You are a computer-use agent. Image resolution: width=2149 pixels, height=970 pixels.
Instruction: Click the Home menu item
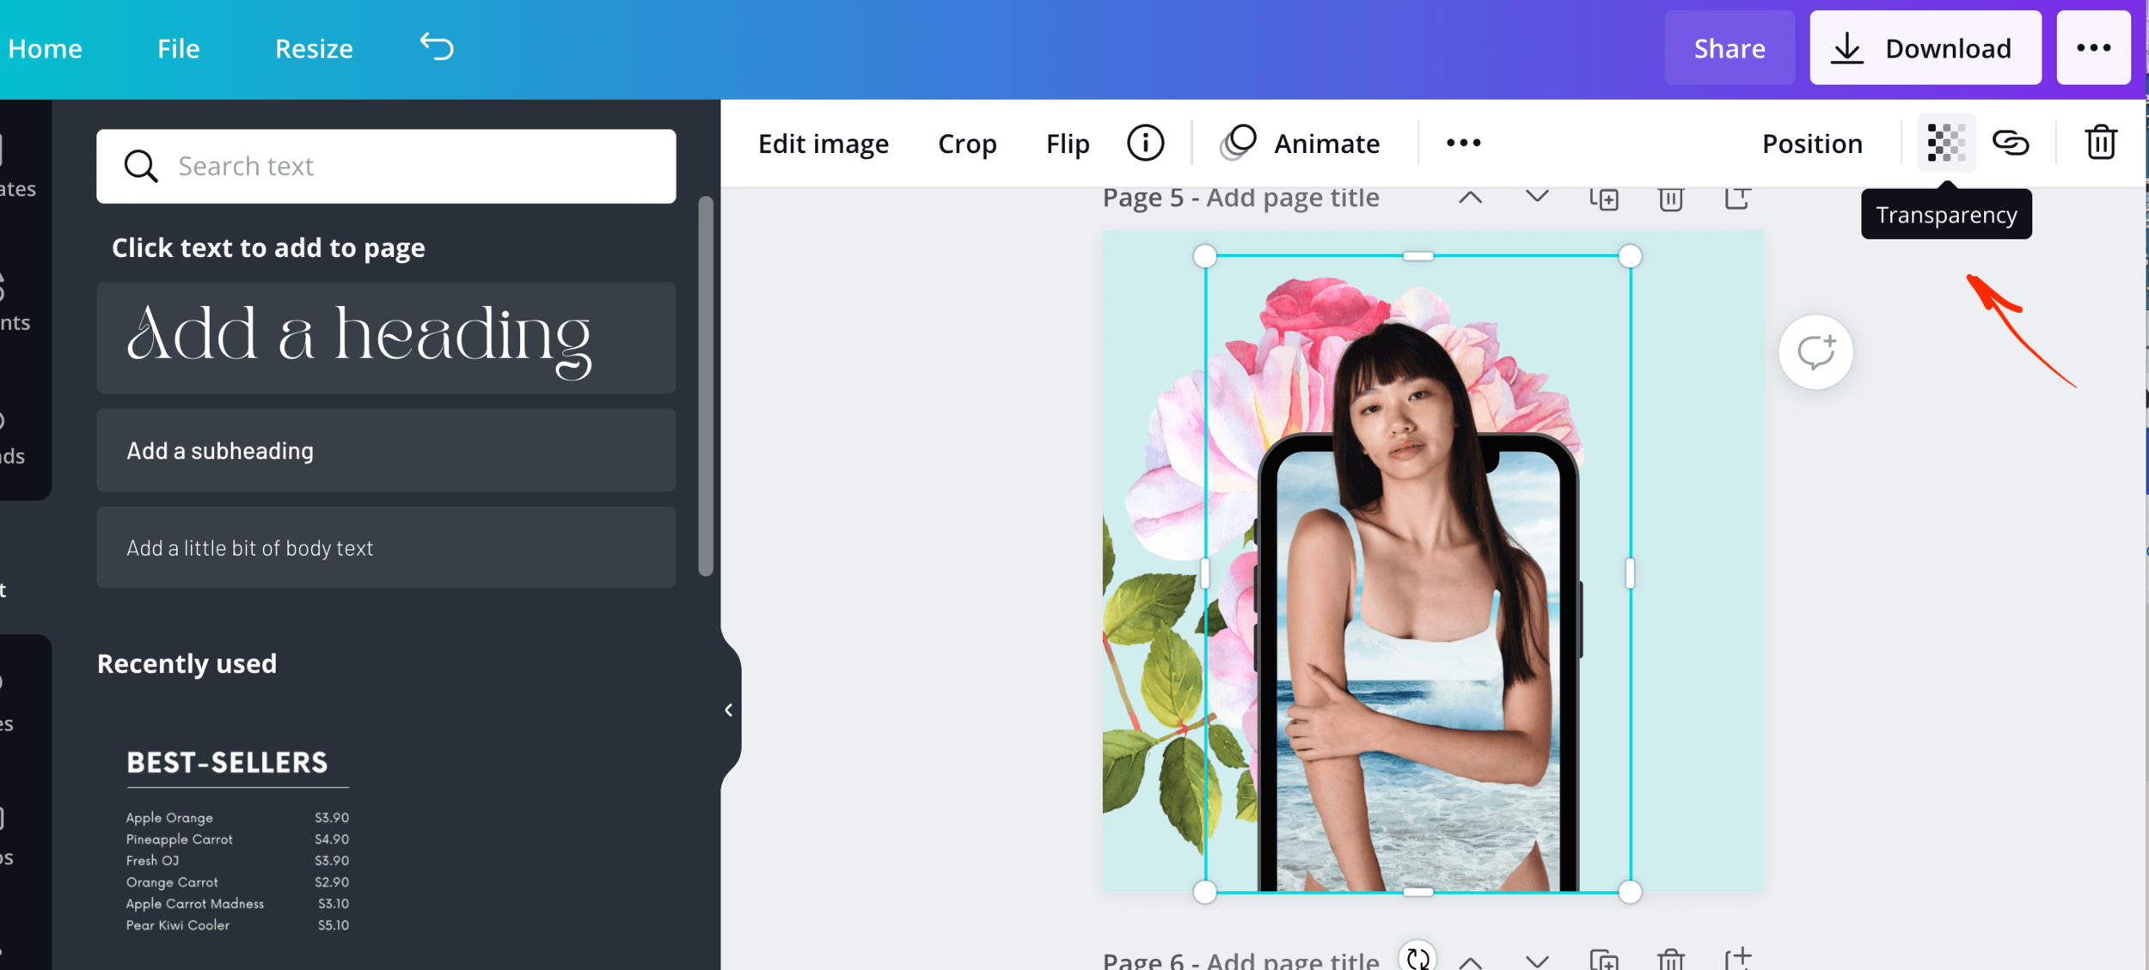[46, 46]
